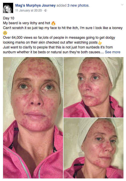Image resolution: width=126 pixels, height=181 pixels.
Task: Click the fire emoji after 'hot'
Action: 53,23
